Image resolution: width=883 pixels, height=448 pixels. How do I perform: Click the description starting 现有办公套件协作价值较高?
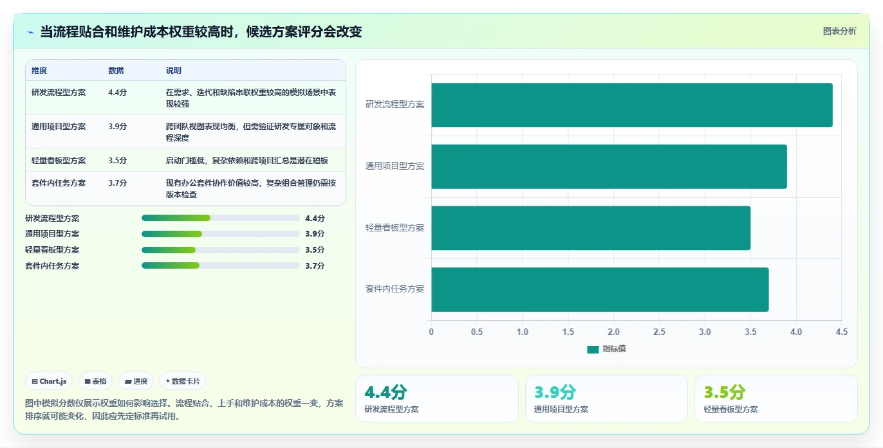[251, 188]
